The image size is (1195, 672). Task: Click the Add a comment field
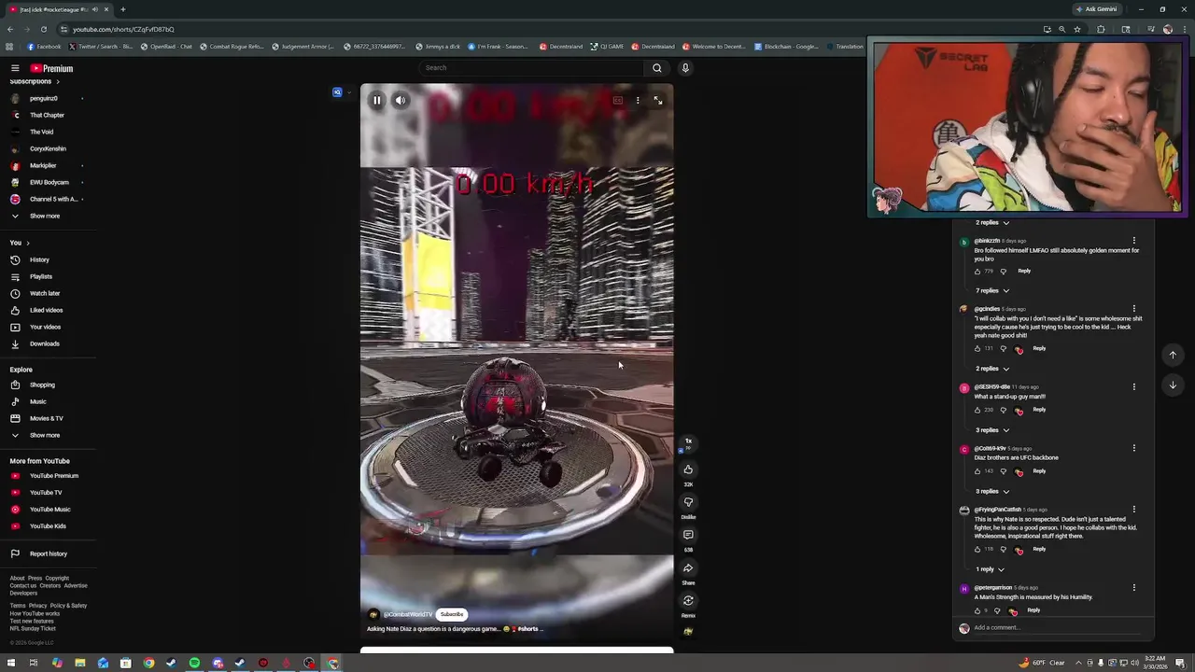[x=1055, y=628]
